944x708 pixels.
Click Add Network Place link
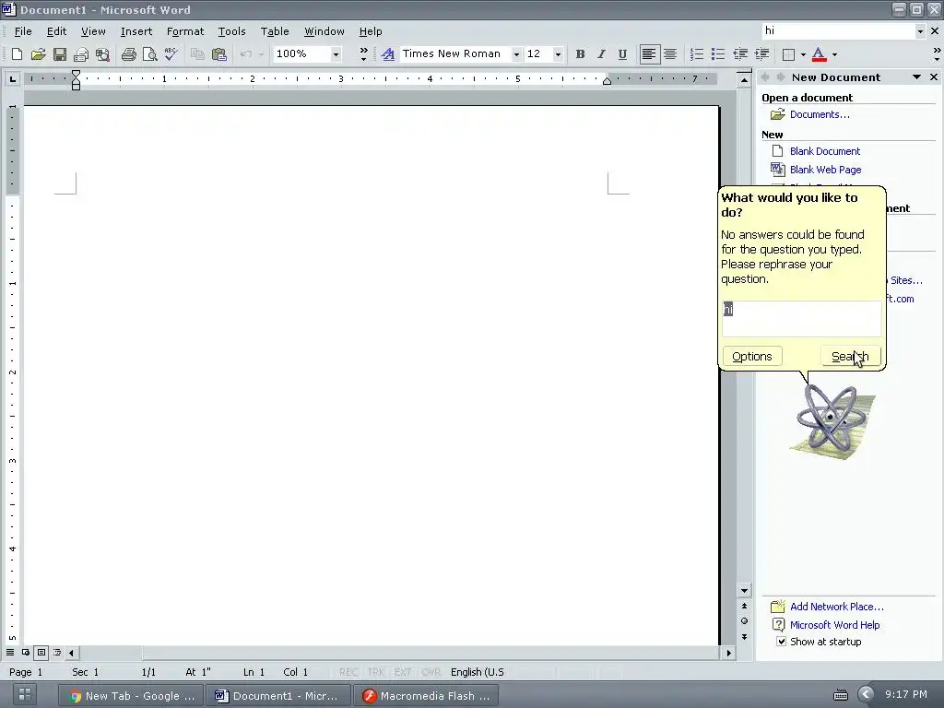[837, 607]
